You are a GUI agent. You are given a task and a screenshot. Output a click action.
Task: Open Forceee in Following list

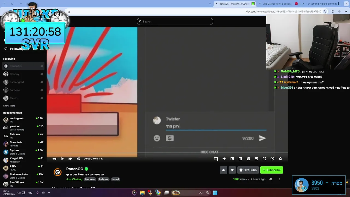click(23, 90)
